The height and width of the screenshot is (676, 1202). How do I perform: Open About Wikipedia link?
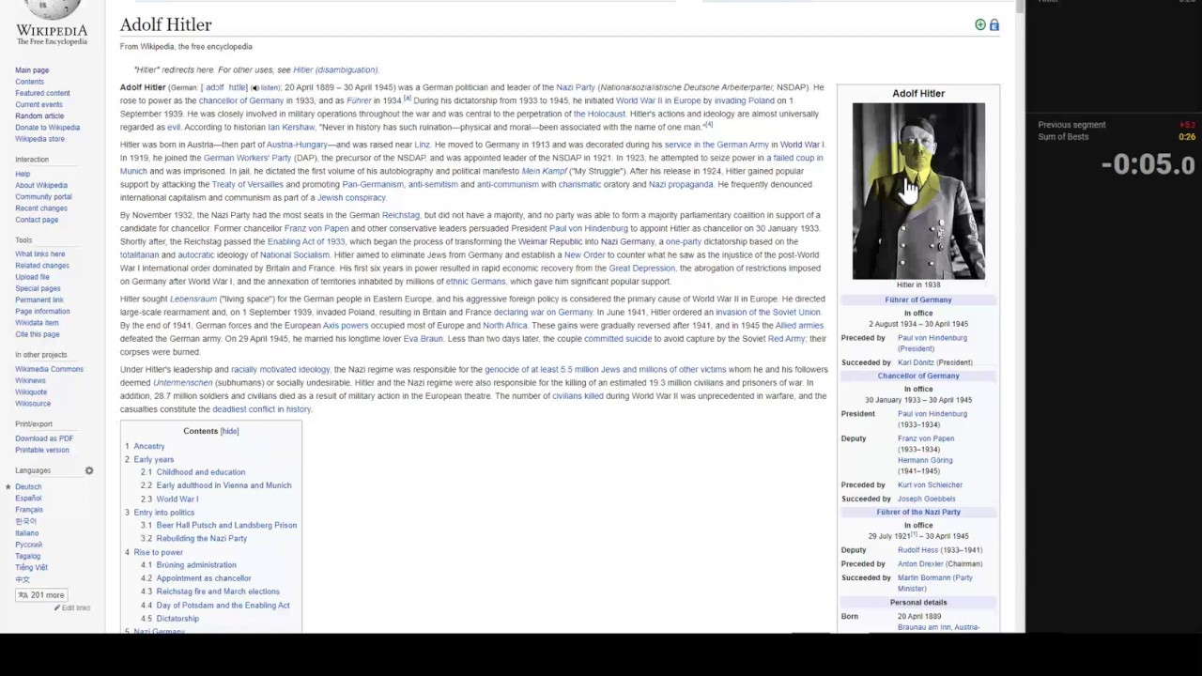[41, 185]
